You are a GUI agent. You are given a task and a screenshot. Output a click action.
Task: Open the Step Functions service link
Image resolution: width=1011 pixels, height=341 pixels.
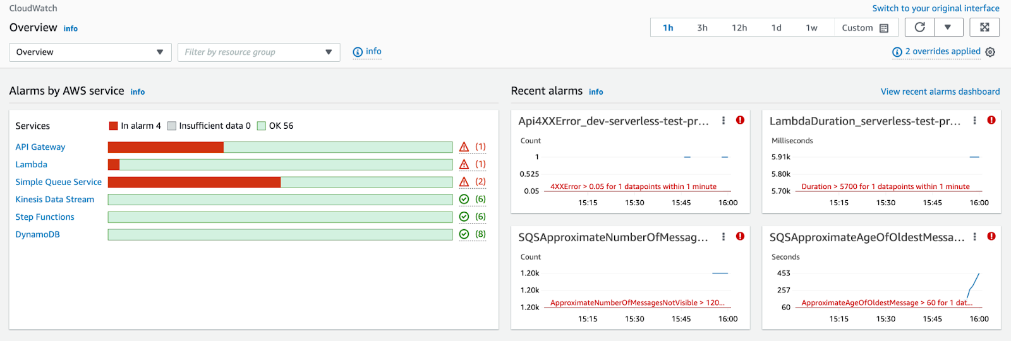click(45, 217)
